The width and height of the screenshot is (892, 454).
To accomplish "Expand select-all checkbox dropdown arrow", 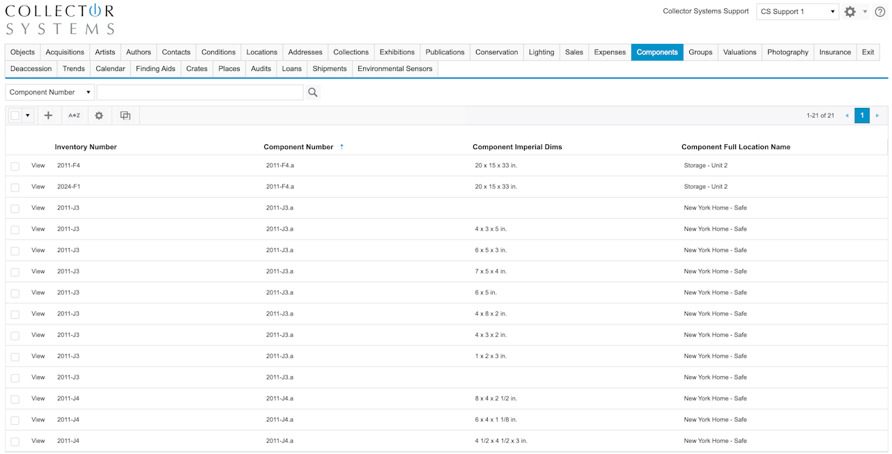I will click(x=28, y=116).
